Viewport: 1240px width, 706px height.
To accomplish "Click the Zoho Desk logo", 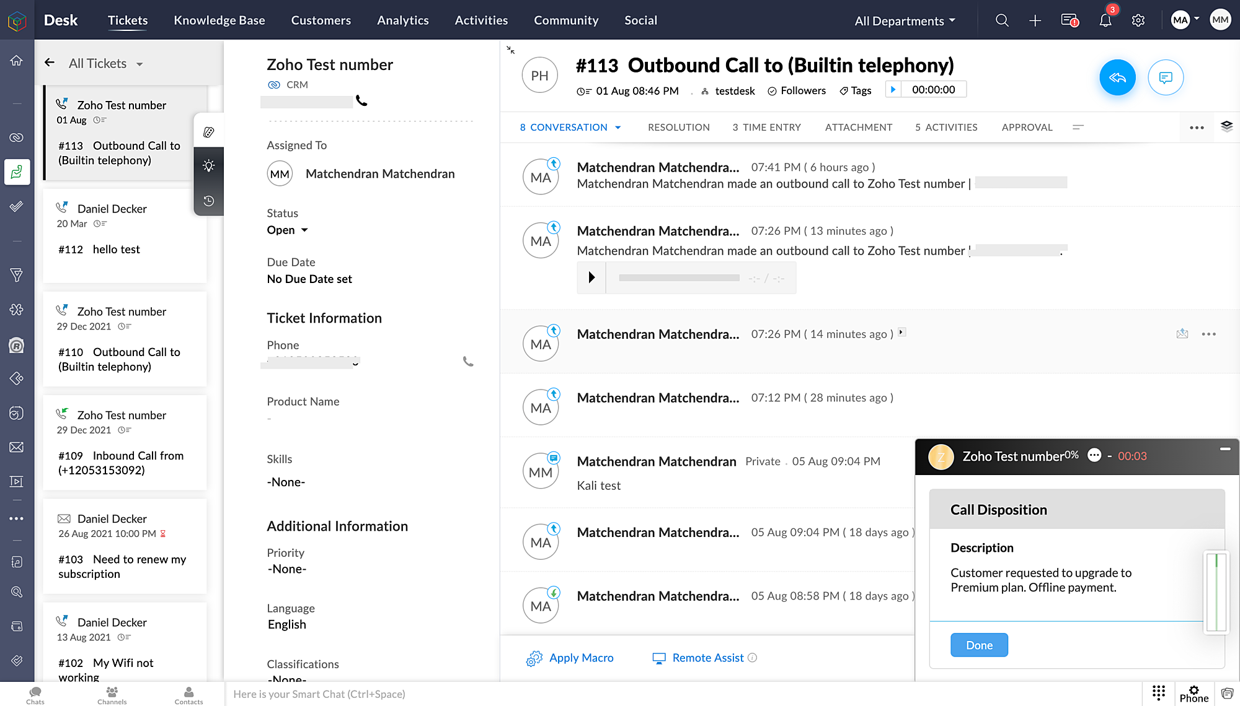I will tap(17, 20).
